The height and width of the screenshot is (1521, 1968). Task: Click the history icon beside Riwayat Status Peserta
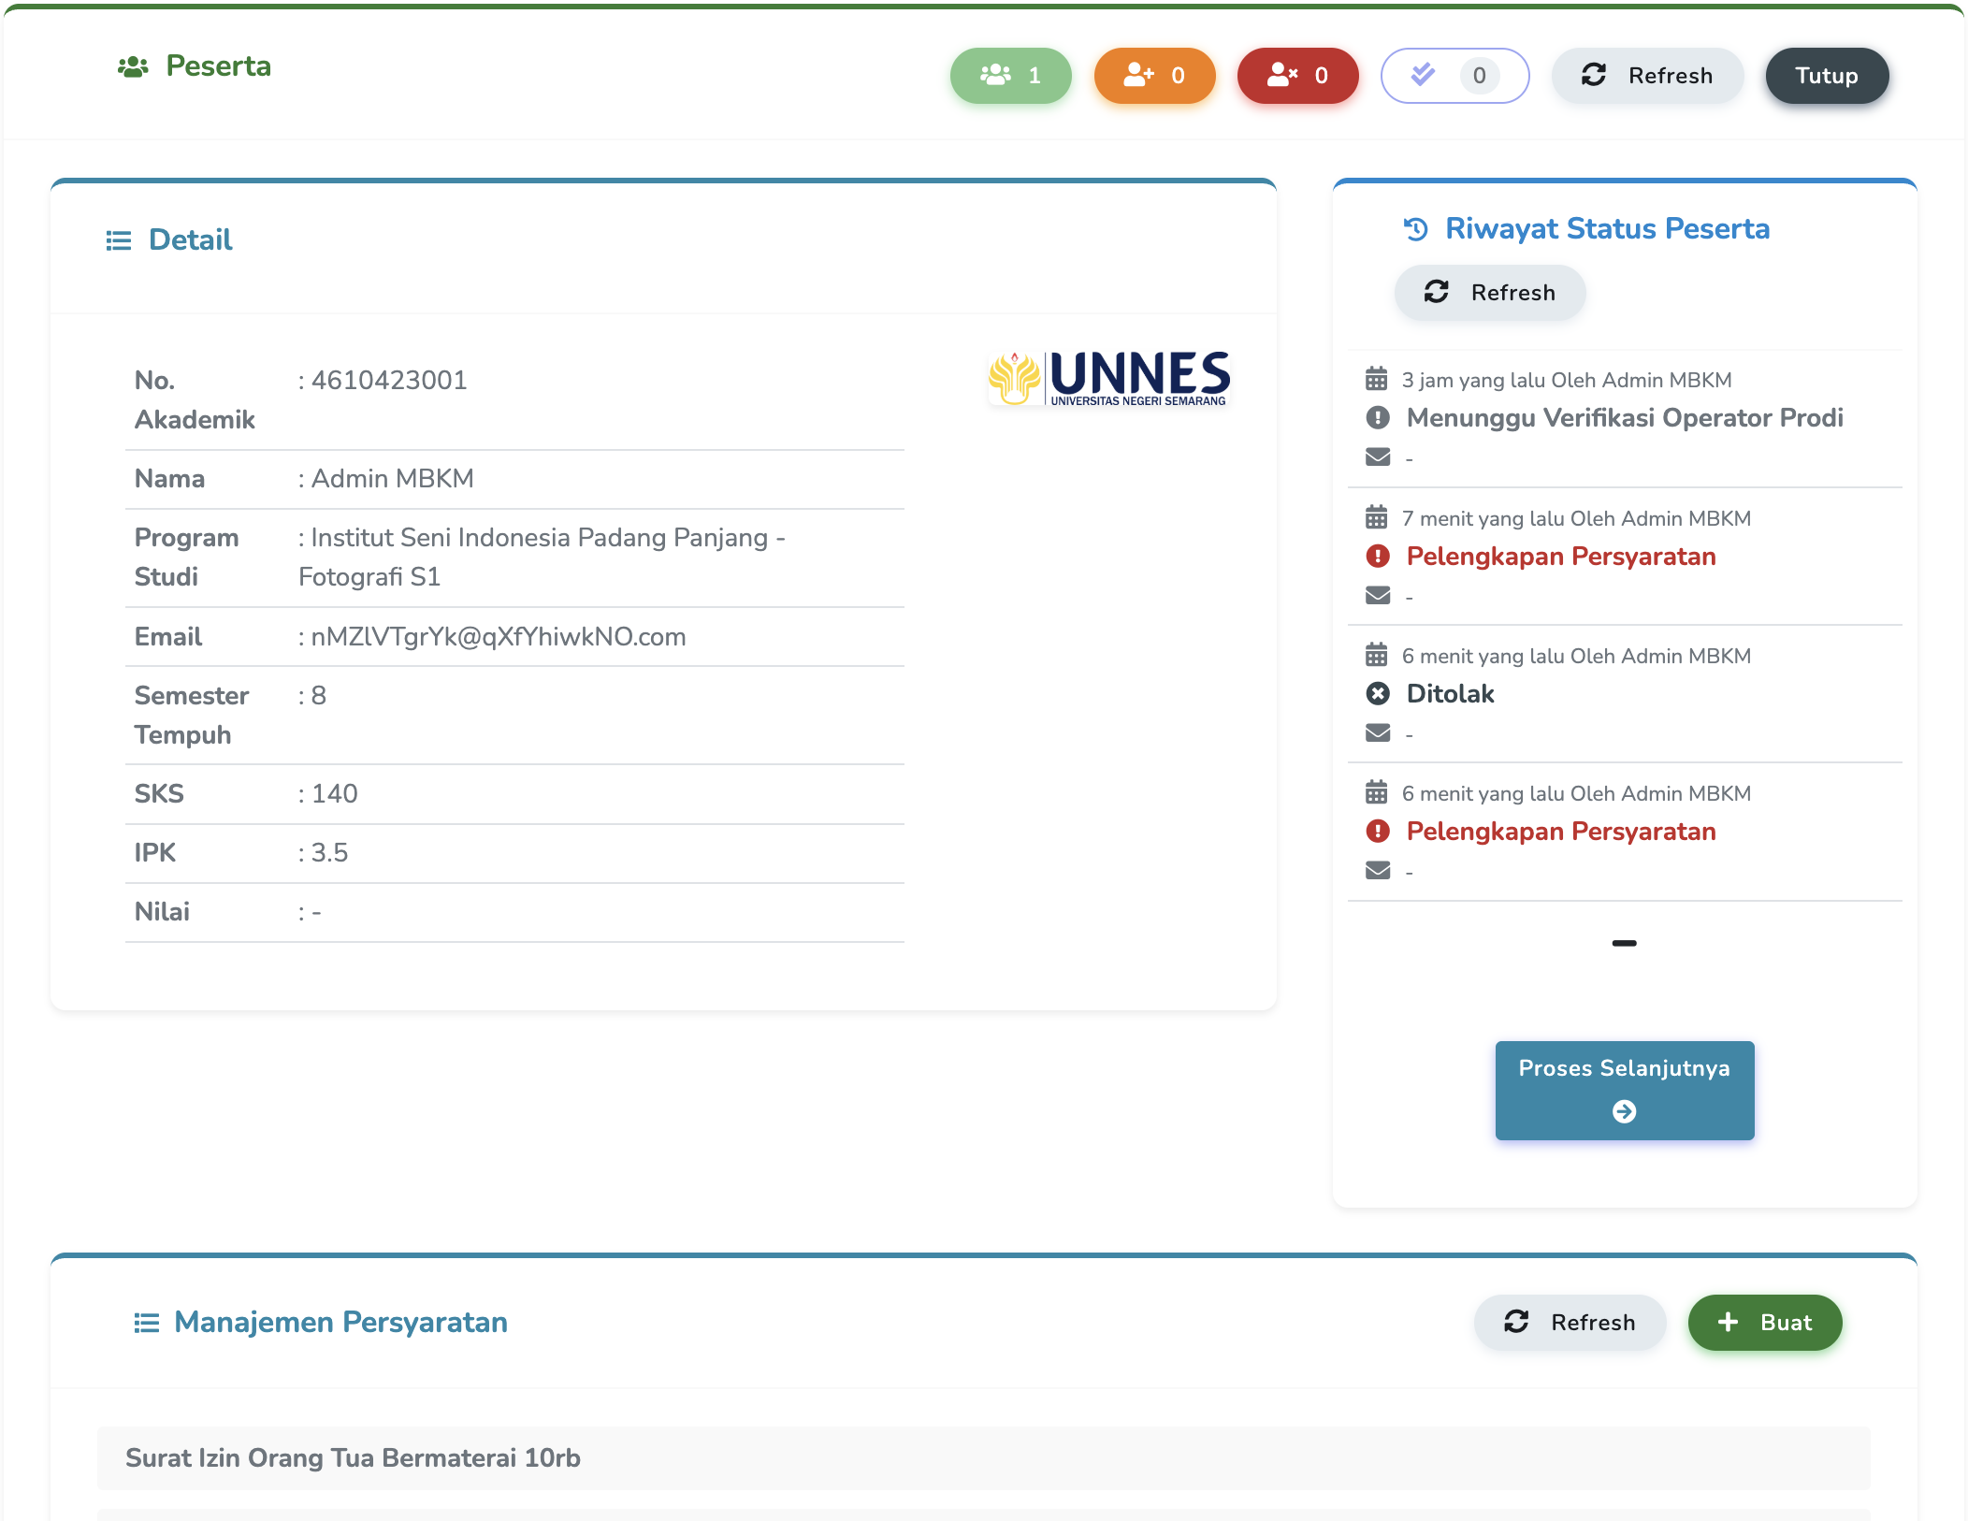pyautogui.click(x=1416, y=229)
